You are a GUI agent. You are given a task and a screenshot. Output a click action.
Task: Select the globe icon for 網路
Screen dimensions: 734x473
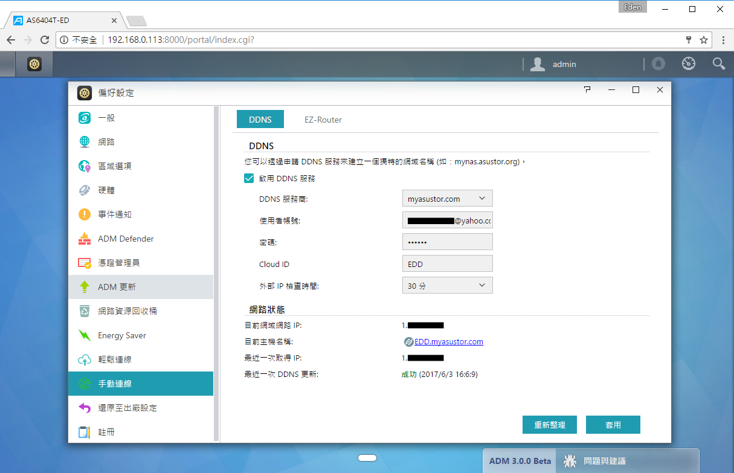point(85,142)
